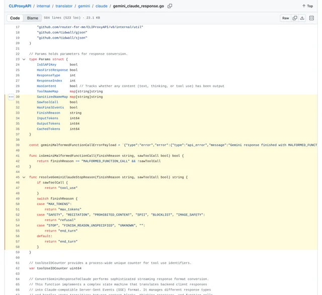Click ResponseIndex field name
Viewport: 322px width, 295px height.
tap(49, 80)
